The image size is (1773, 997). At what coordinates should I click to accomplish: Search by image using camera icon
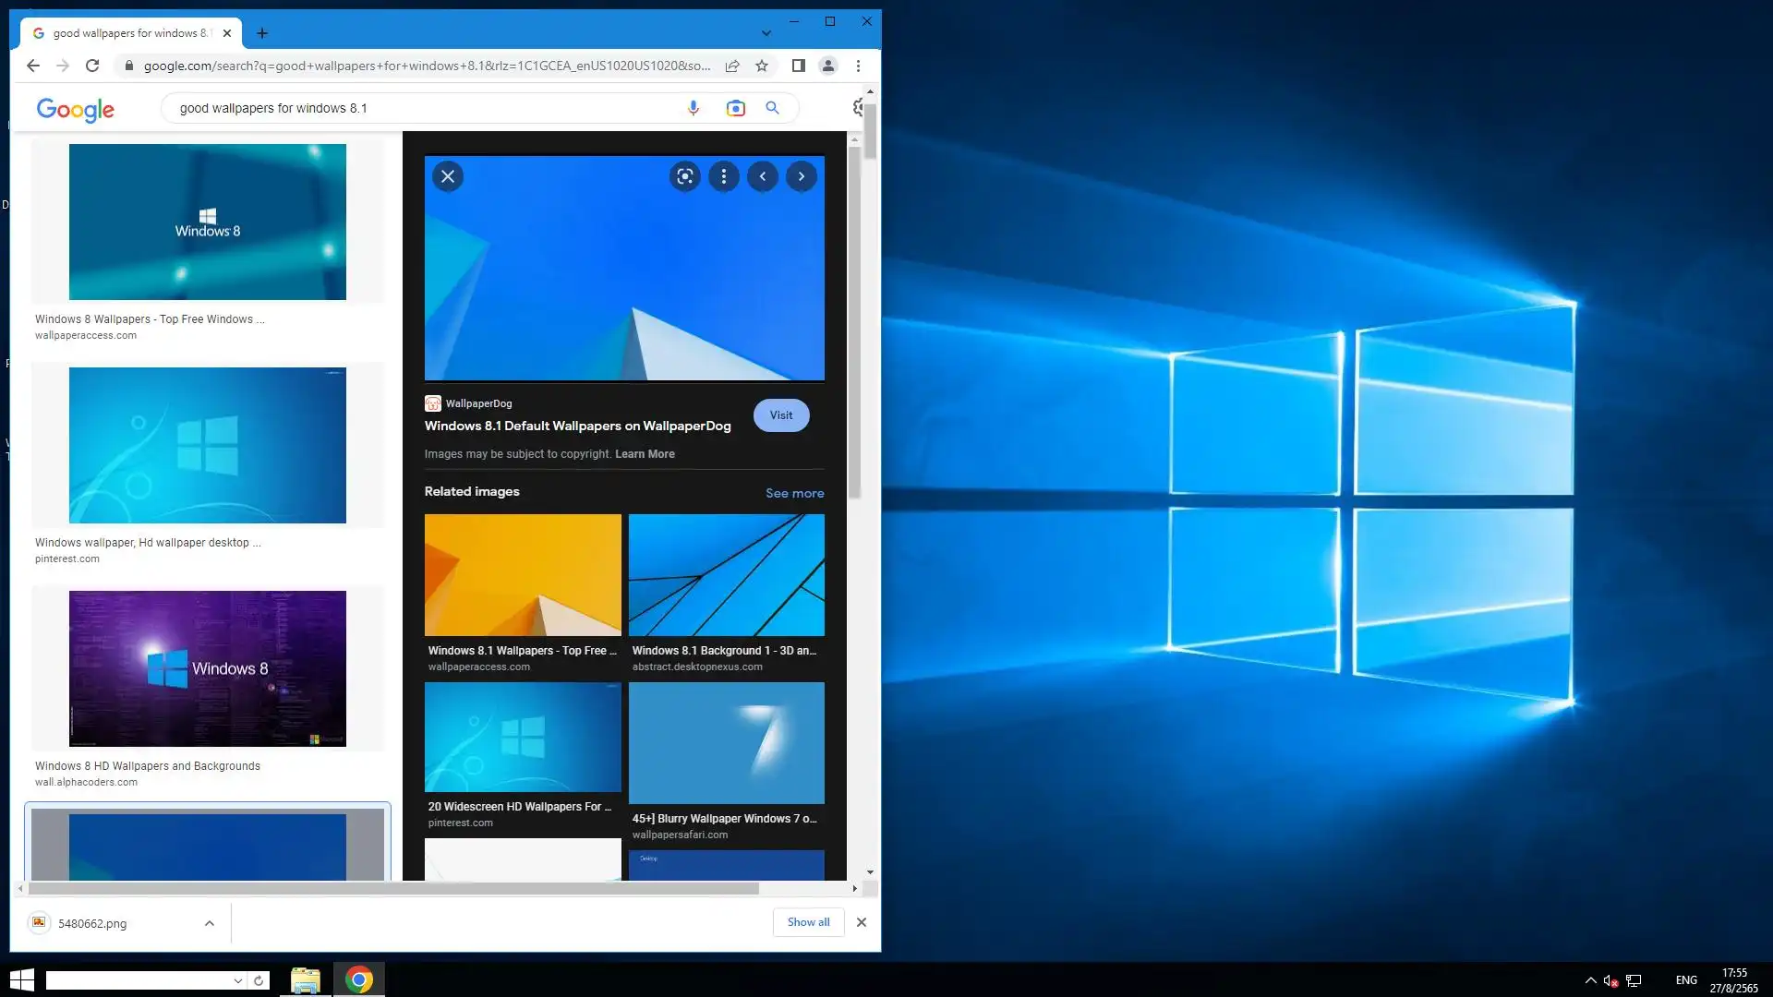pos(735,108)
